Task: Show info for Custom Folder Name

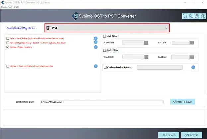Action: (193, 67)
